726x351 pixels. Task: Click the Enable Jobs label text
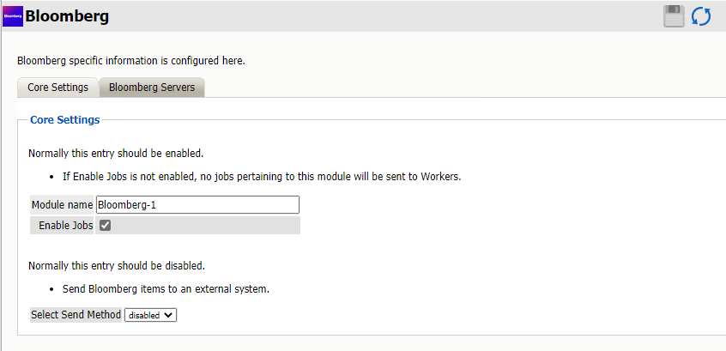click(66, 226)
